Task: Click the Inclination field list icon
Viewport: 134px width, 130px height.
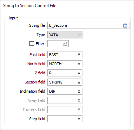Action: point(79,91)
